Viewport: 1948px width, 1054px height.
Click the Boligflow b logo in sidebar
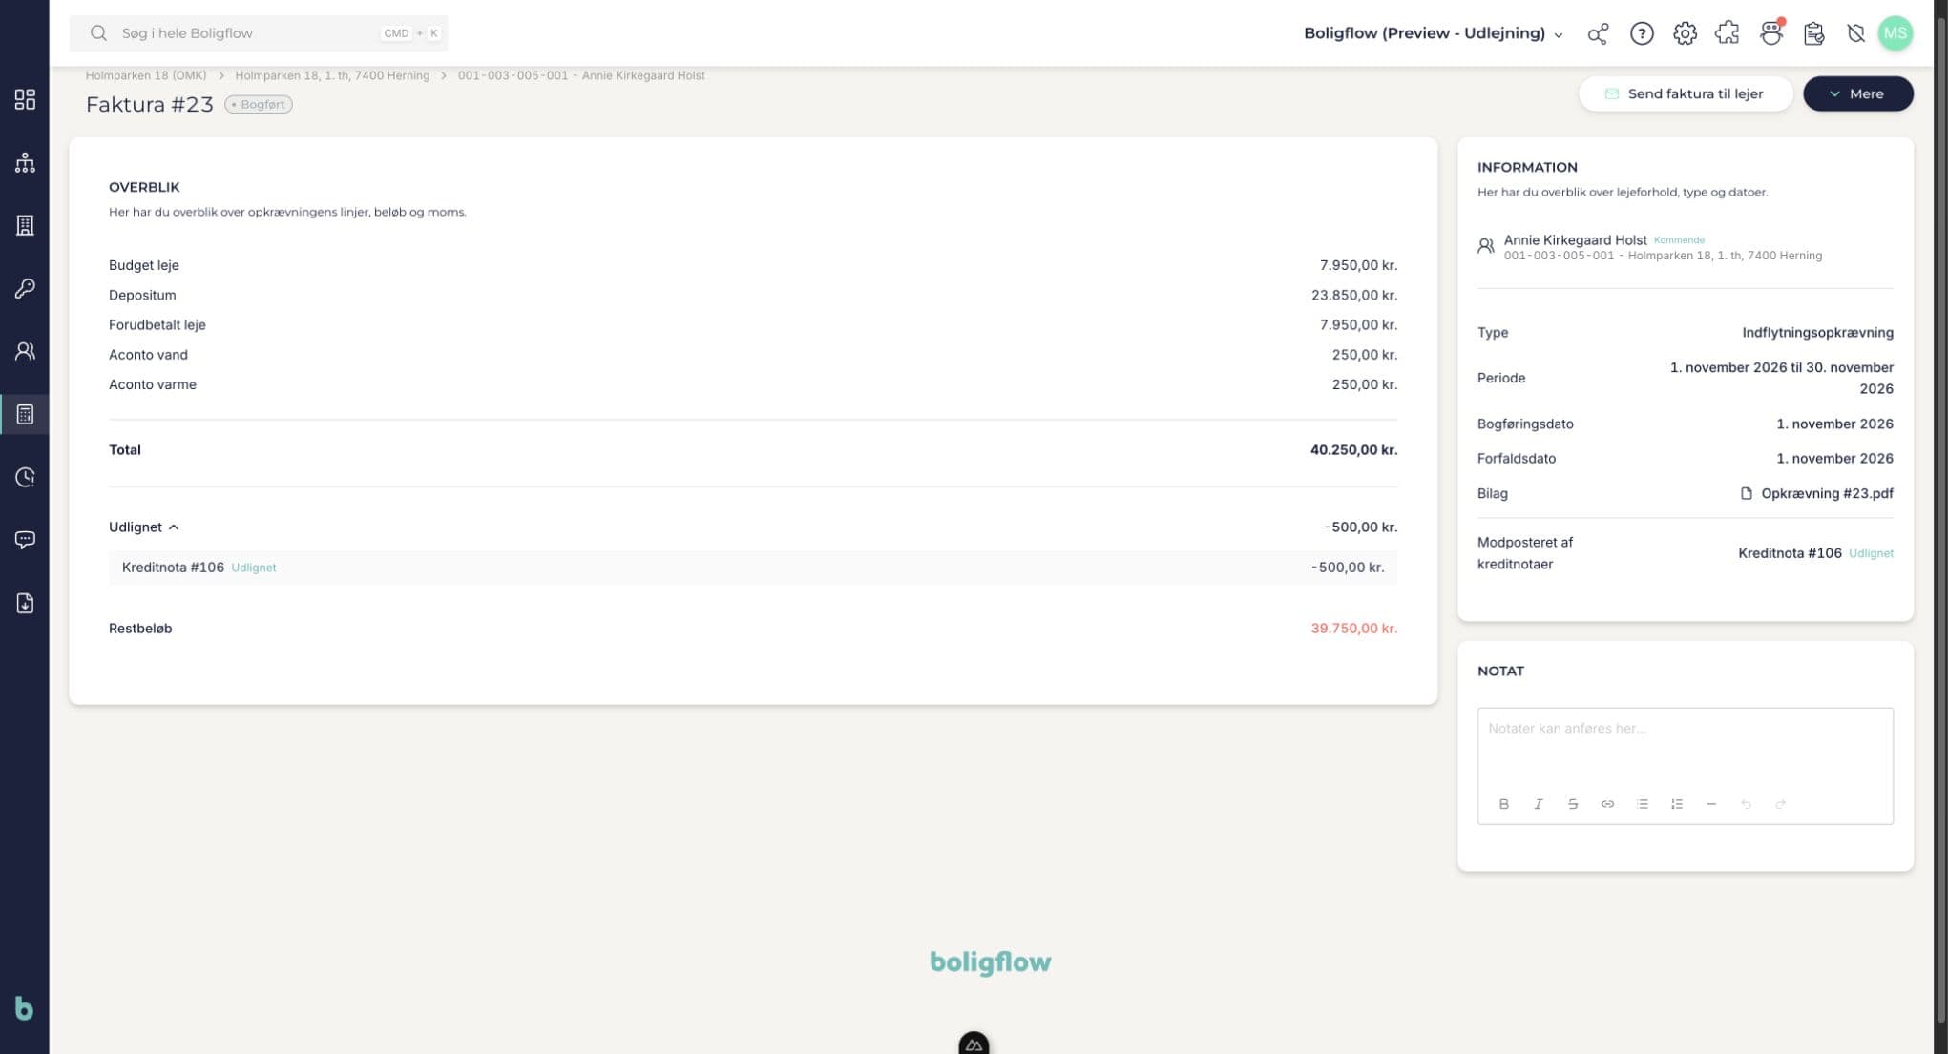click(x=24, y=1008)
